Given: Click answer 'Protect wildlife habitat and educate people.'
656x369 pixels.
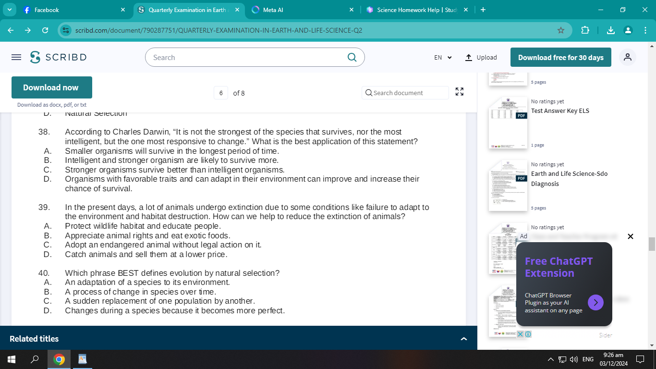Looking at the screenshot, I should point(143,226).
